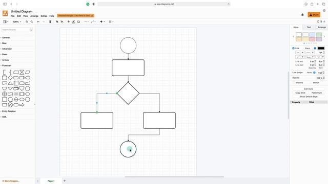Select the block arrow flowchart shape
Image resolution: width=328 pixels, height=184 pixels.
click(22, 105)
